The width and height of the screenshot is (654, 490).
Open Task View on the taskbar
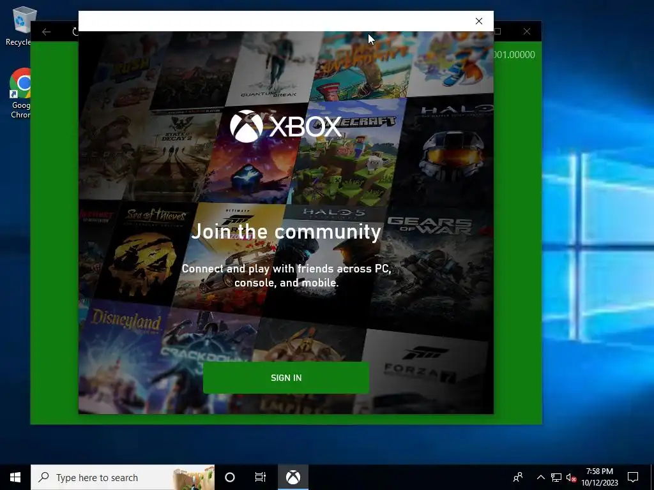click(x=261, y=477)
